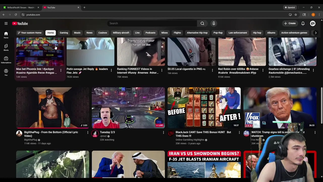
Task: Open options for BigXthaPlug video
Action: pyautogui.click(x=88, y=132)
